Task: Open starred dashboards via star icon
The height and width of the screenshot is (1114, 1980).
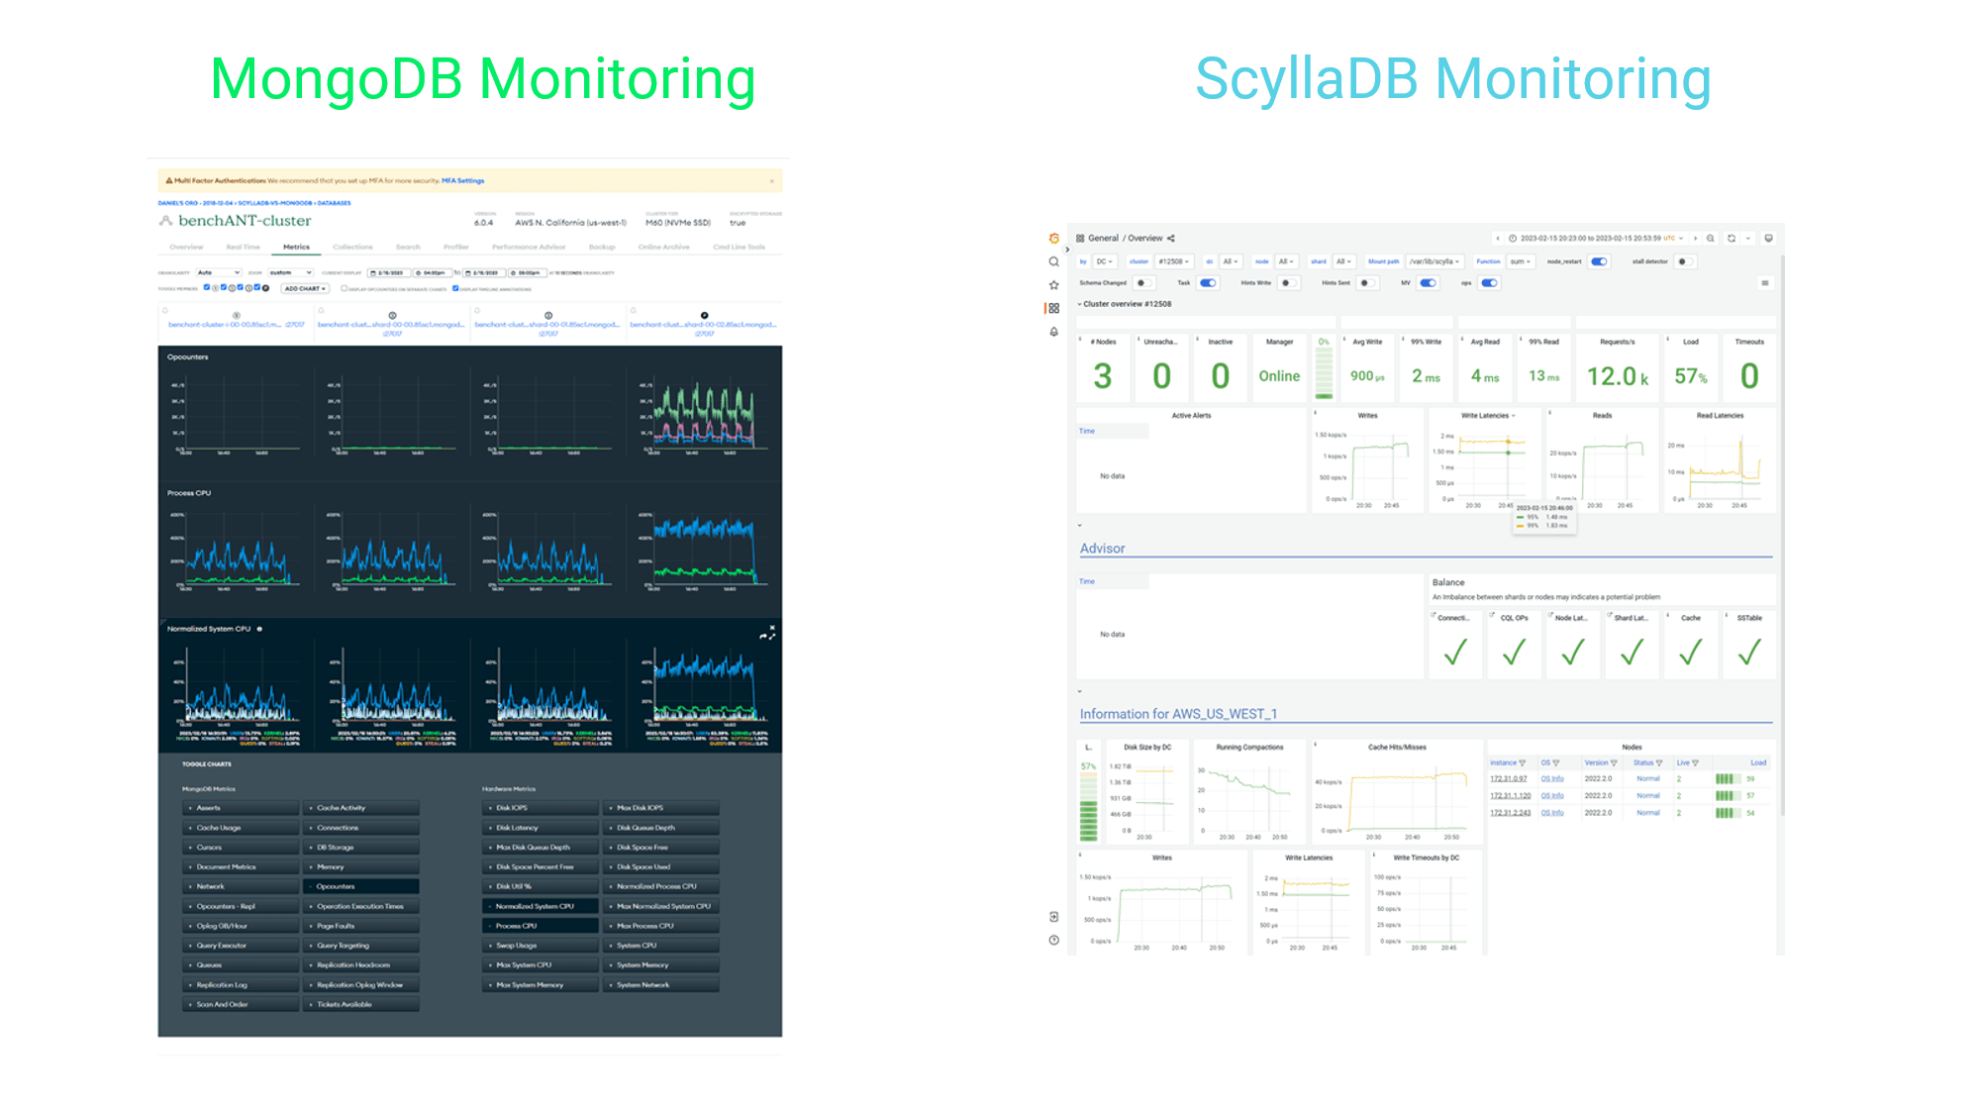Action: tap(1054, 285)
